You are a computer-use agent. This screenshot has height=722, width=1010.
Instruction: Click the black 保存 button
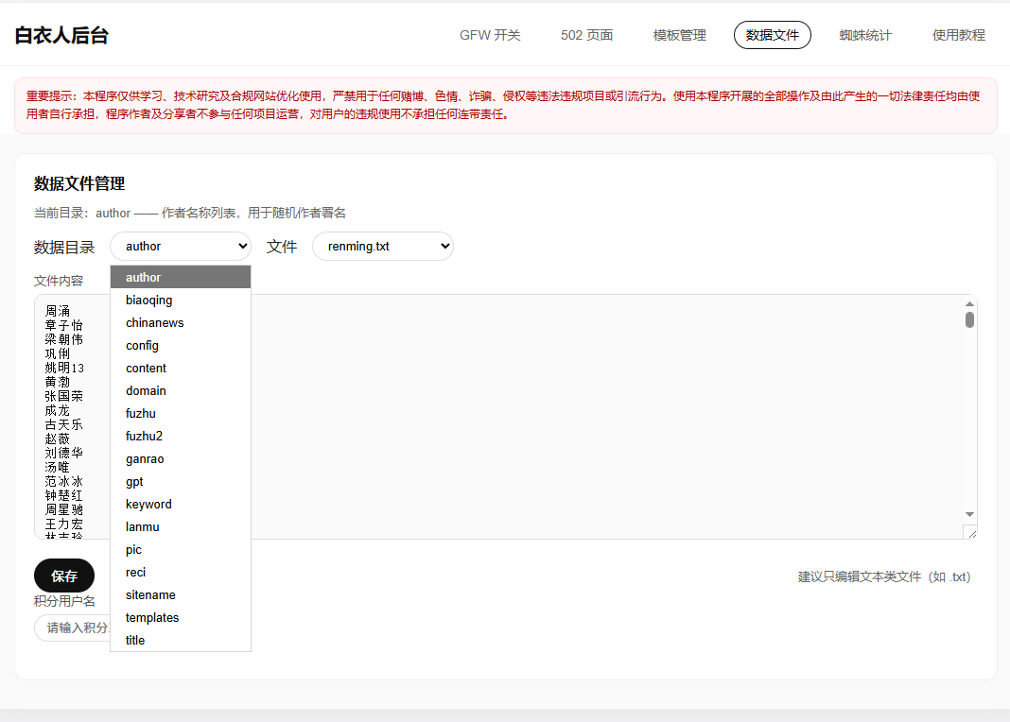pyautogui.click(x=64, y=576)
